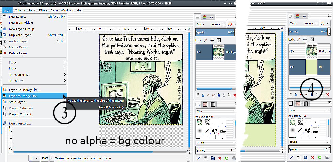Choose New Layer... from Layer menu
The width and height of the screenshot is (333, 162).
coord(35,17)
